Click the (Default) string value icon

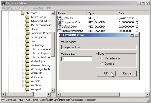[x=59, y=18]
